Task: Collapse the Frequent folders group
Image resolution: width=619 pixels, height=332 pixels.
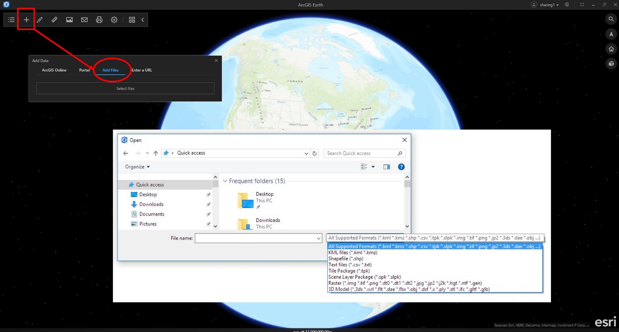Action: pos(225,181)
